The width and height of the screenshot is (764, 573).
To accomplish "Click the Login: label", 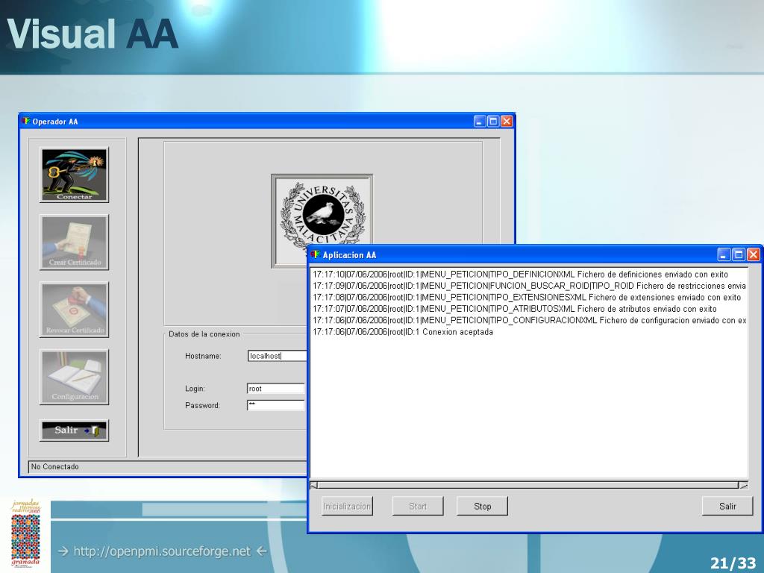I will tap(195, 389).
